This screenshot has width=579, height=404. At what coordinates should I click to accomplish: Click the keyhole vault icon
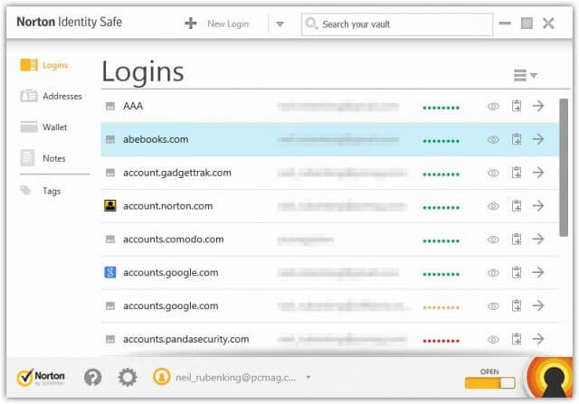pos(550,378)
